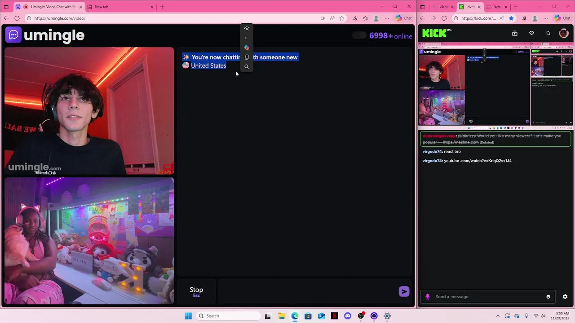Copy the selected text with the mini toolbar icon
575x323 pixels.
[x=247, y=57]
